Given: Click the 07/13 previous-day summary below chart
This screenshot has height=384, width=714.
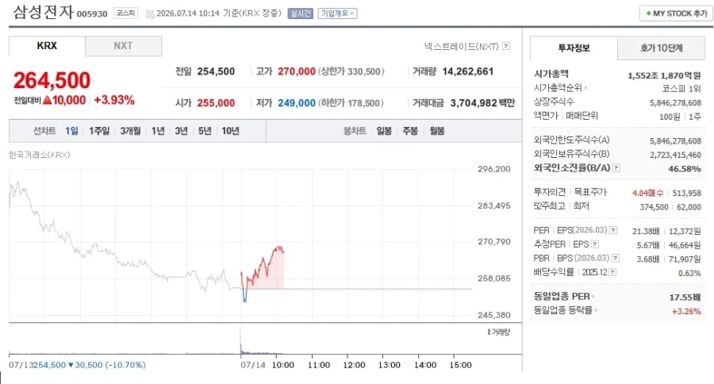Looking at the screenshot, I should pyautogui.click(x=78, y=365).
